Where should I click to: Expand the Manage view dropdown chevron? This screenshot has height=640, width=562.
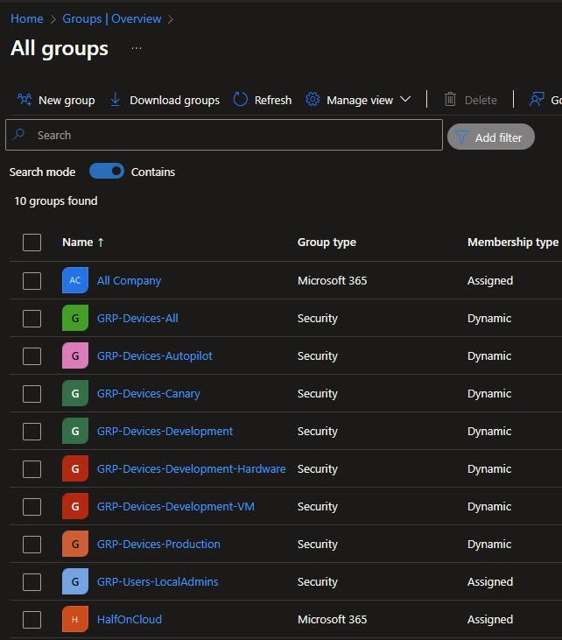click(405, 100)
